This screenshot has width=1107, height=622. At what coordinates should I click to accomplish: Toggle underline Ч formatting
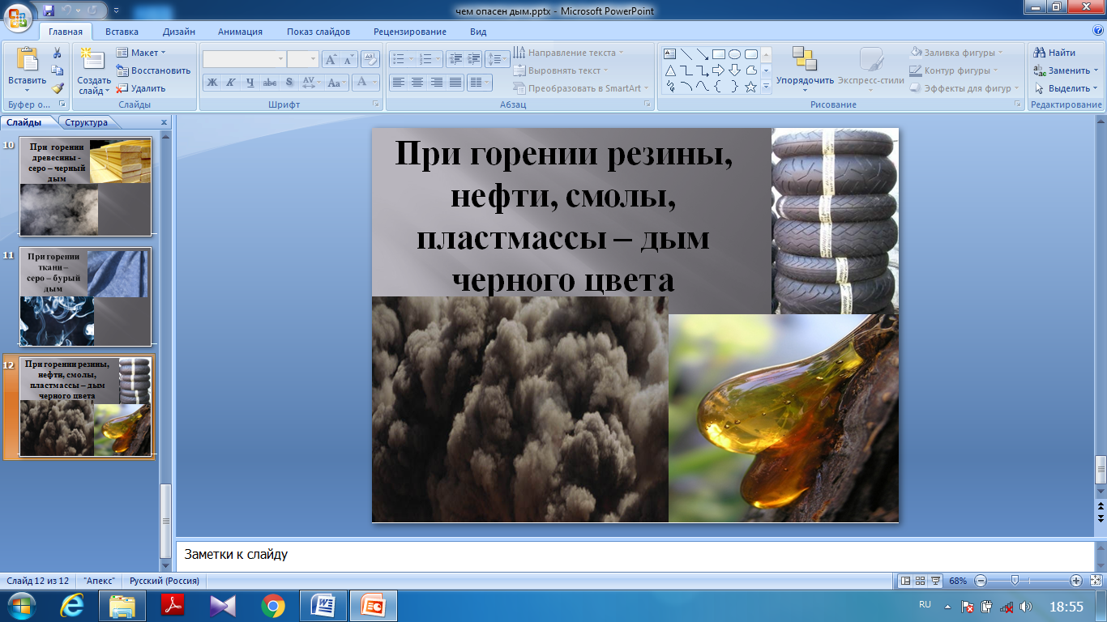coord(250,82)
